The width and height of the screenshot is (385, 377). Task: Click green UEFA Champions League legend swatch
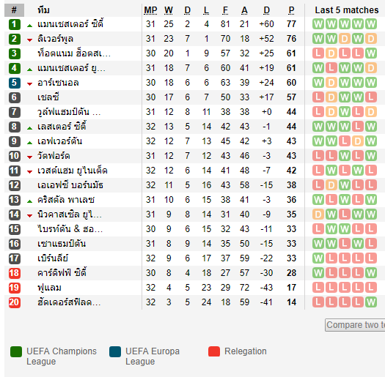pos(16,351)
